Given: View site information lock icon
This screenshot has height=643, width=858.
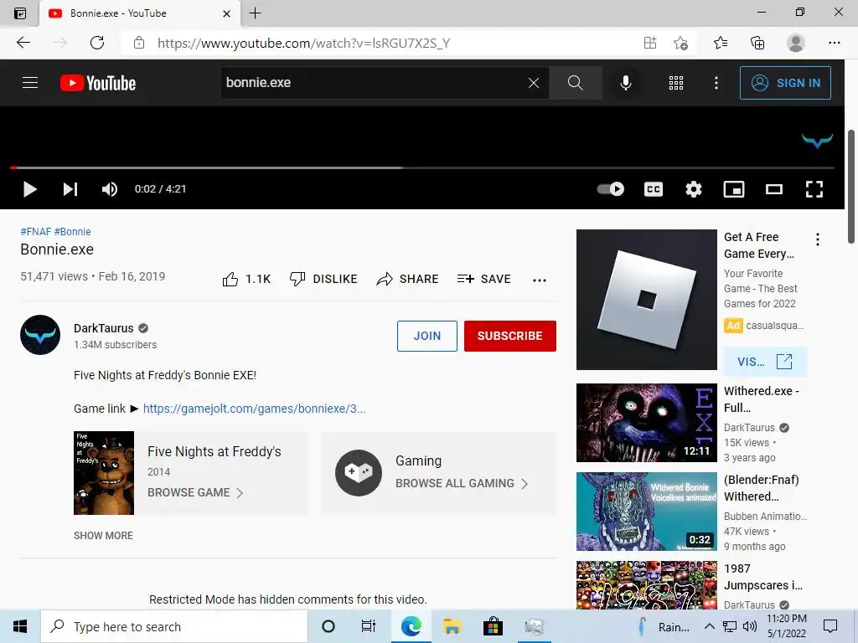Looking at the screenshot, I should [139, 43].
